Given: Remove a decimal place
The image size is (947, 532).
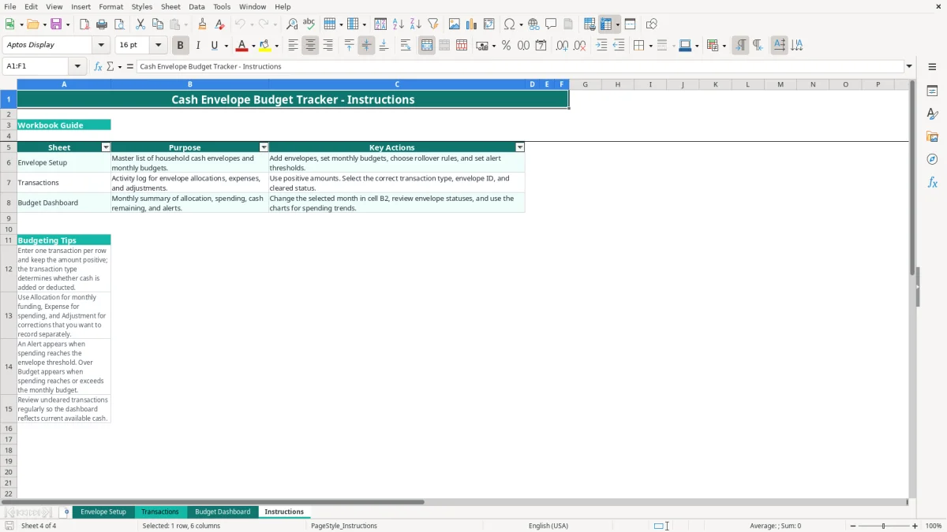Looking at the screenshot, I should point(579,46).
